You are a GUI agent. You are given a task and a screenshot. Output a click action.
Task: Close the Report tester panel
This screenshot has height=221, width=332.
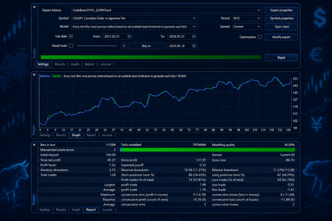[34, 145]
